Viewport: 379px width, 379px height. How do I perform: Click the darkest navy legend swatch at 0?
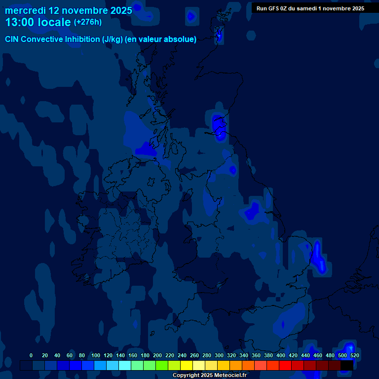point(26,366)
